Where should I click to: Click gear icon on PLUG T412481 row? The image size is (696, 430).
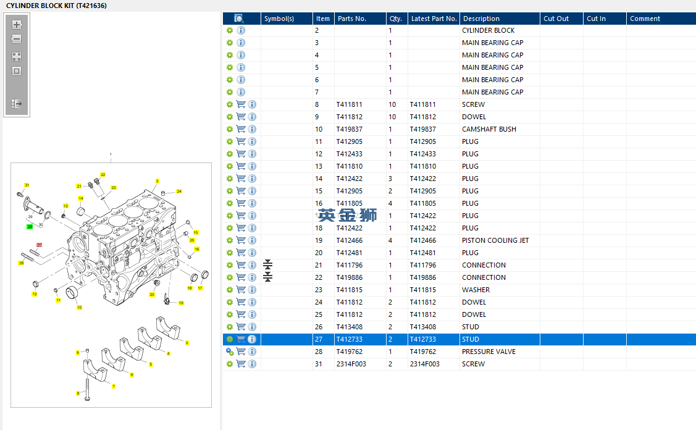[230, 253]
